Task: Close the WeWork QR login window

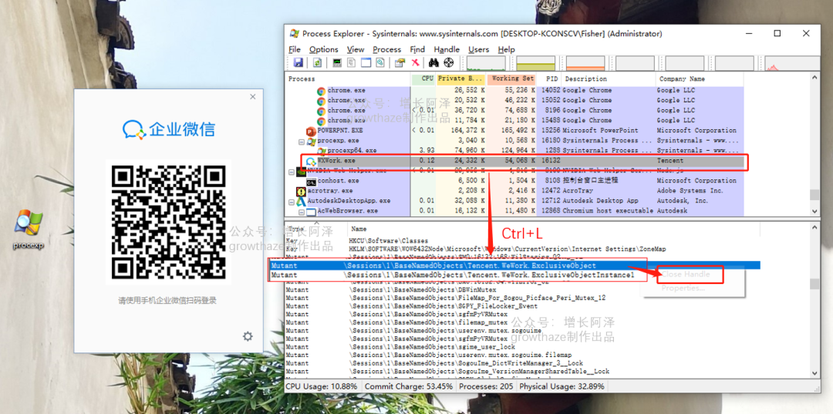Action: [x=252, y=97]
